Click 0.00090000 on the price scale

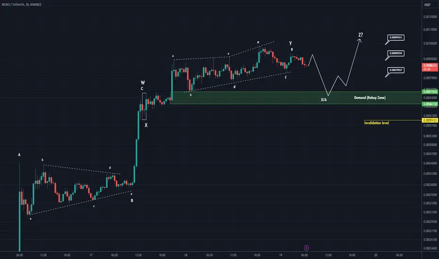(430, 59)
